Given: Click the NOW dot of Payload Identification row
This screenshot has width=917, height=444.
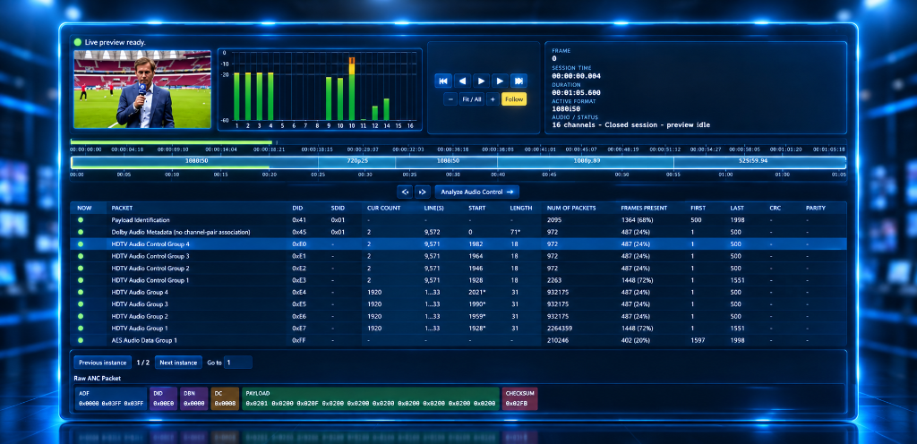Looking at the screenshot, I should coord(81,220).
